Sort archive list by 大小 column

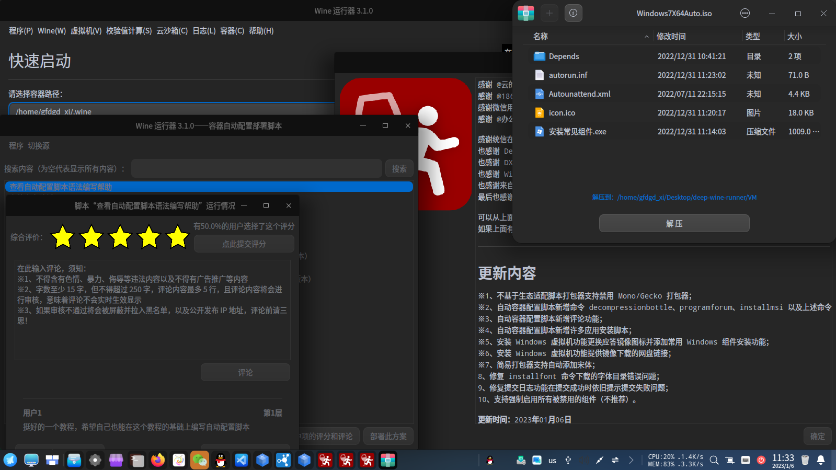coord(806,36)
